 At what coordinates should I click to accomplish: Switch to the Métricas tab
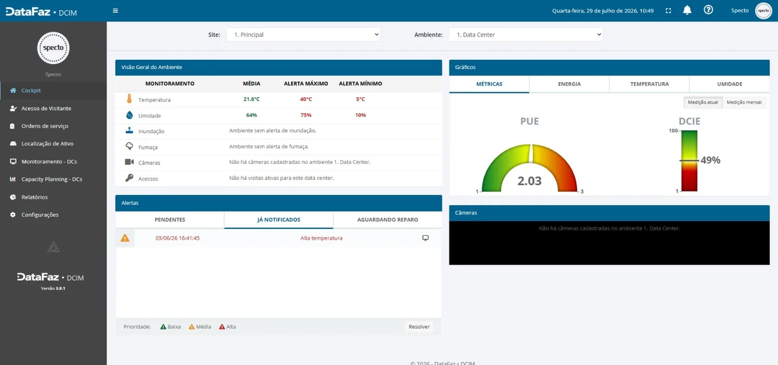(489, 84)
